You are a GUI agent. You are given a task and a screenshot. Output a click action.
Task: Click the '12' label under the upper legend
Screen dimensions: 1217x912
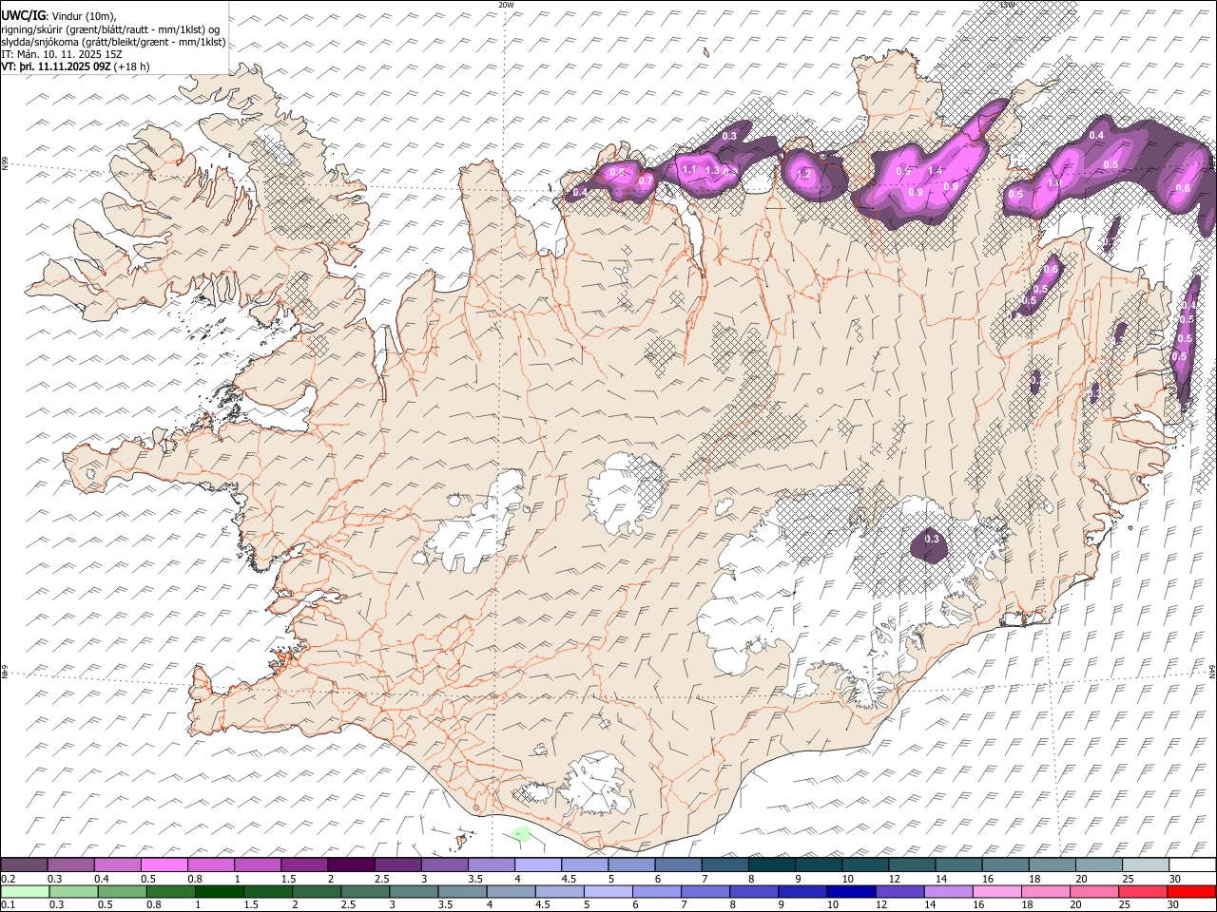[x=897, y=878]
